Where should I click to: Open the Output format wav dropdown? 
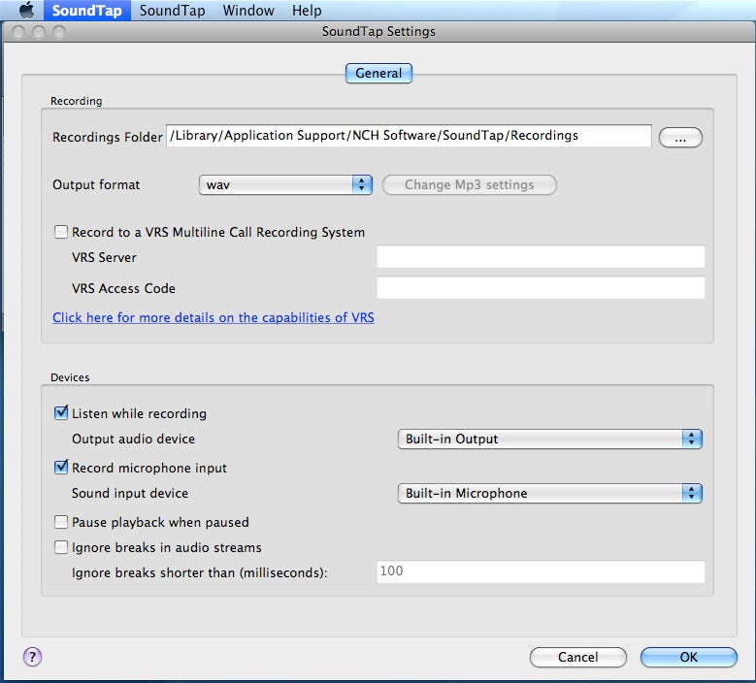[x=285, y=184]
